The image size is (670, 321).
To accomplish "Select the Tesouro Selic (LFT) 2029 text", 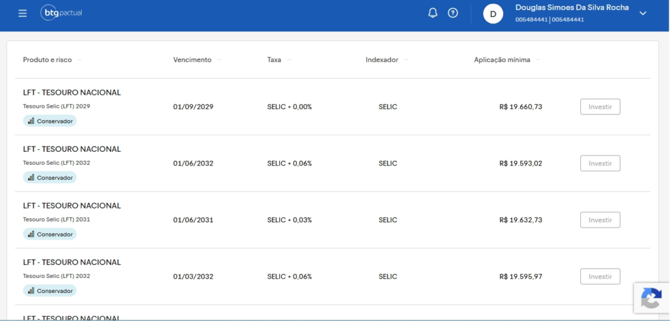I will (56, 106).
